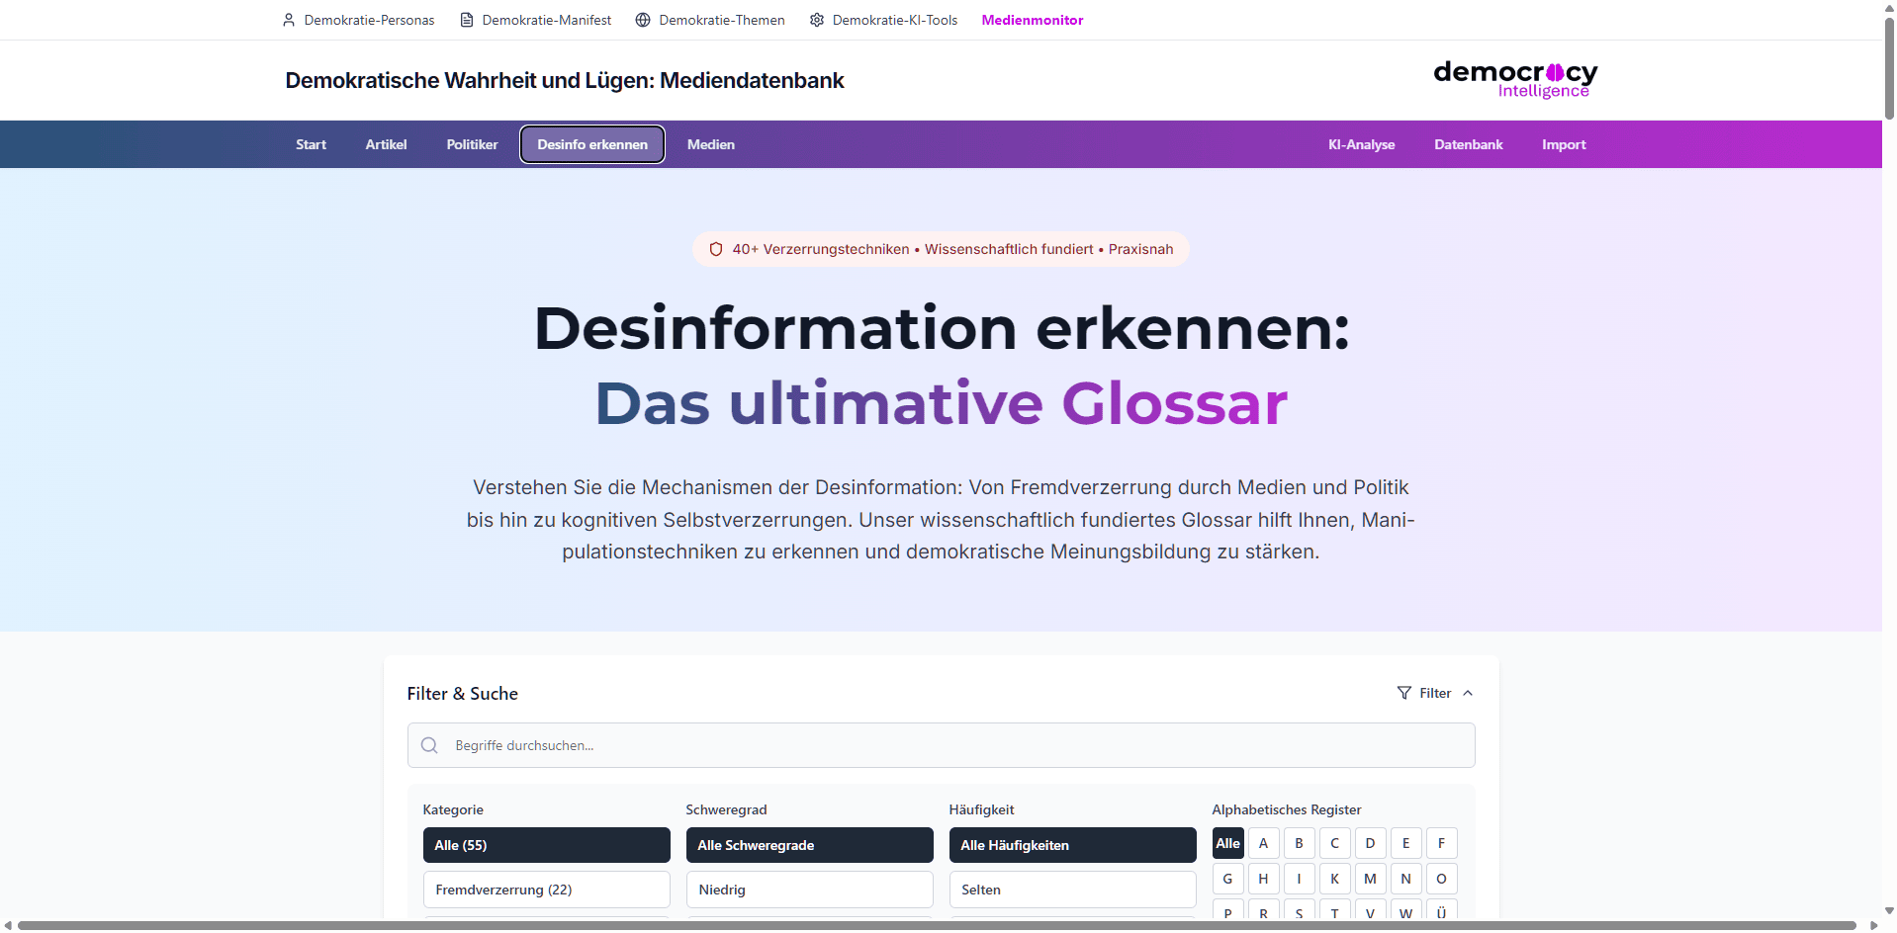Click the Filter & Suche heading
This screenshot has height=933, width=1897.
(x=462, y=694)
